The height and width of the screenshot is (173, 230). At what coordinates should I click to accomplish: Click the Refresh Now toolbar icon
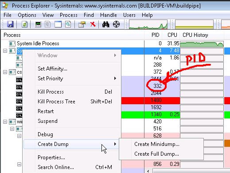pos(24,24)
